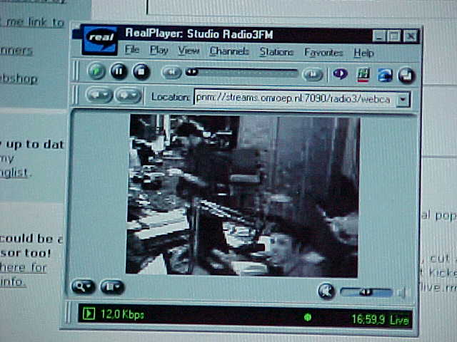Minimize the RealPlayer window
Screen dimensions: 457x342
pos(379,36)
